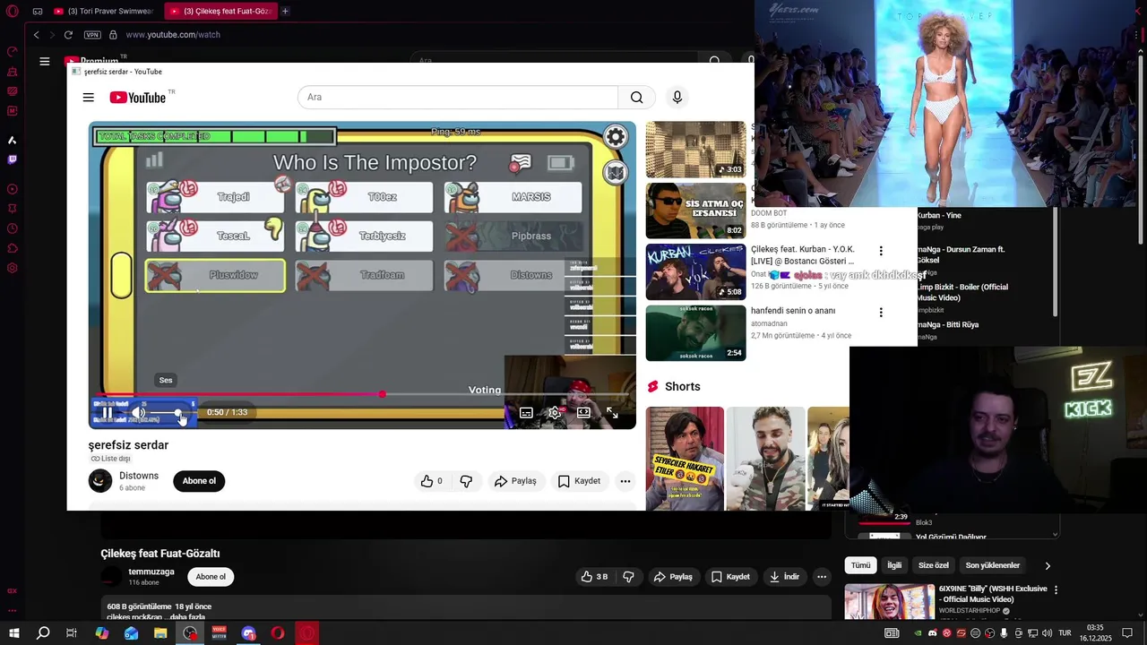Focus the Ara search field in popup
Image resolution: width=1147 pixels, height=645 pixels.
tap(458, 97)
